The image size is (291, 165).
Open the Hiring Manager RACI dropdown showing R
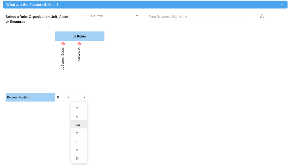pyautogui.click(x=63, y=97)
